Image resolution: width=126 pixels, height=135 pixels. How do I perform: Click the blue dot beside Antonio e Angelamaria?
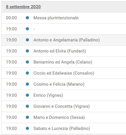pyautogui.click(x=27, y=40)
